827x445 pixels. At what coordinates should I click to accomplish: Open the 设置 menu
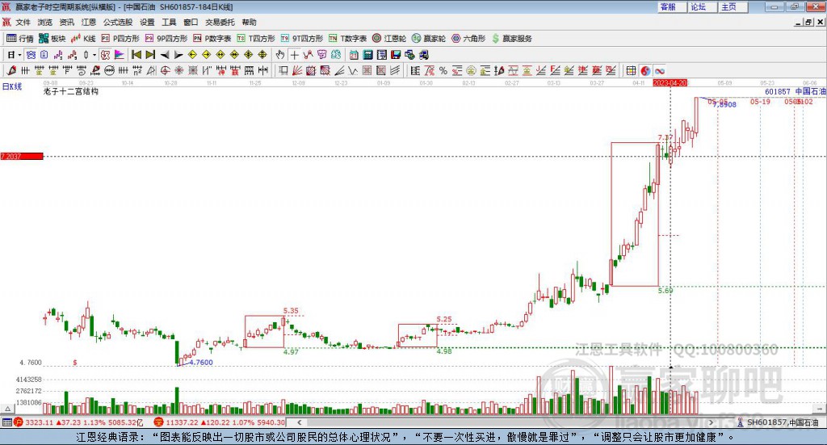pyautogui.click(x=147, y=22)
